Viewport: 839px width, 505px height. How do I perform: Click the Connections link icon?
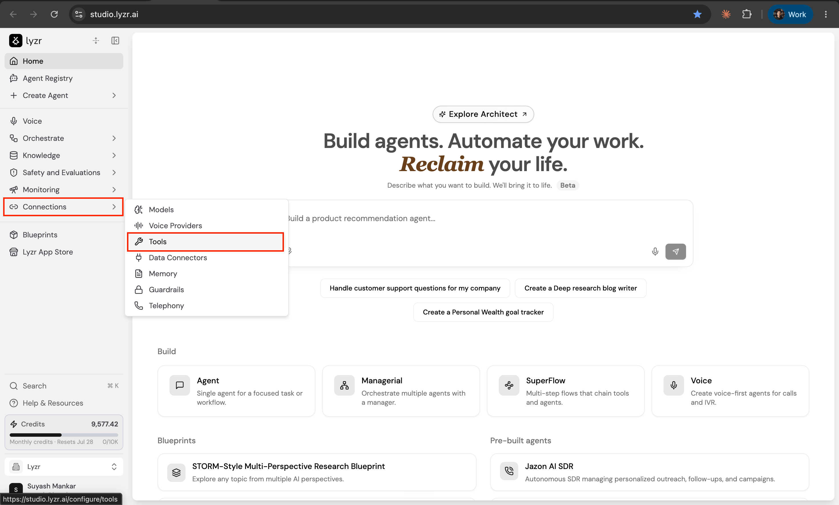(14, 207)
